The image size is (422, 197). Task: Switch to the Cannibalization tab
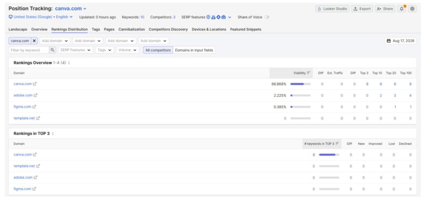(x=131, y=29)
